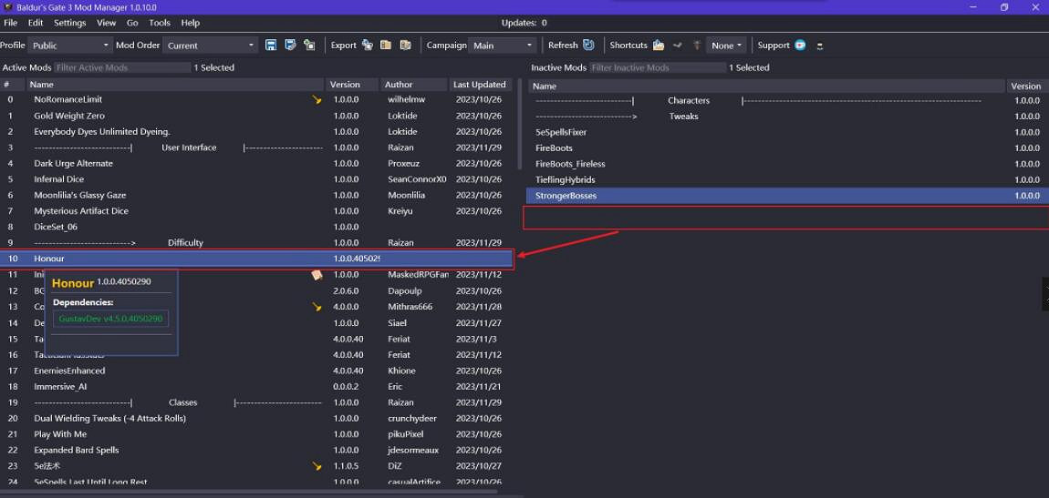Click the Refresh icon in toolbar
This screenshot has height=498, width=1049.
pyautogui.click(x=588, y=46)
